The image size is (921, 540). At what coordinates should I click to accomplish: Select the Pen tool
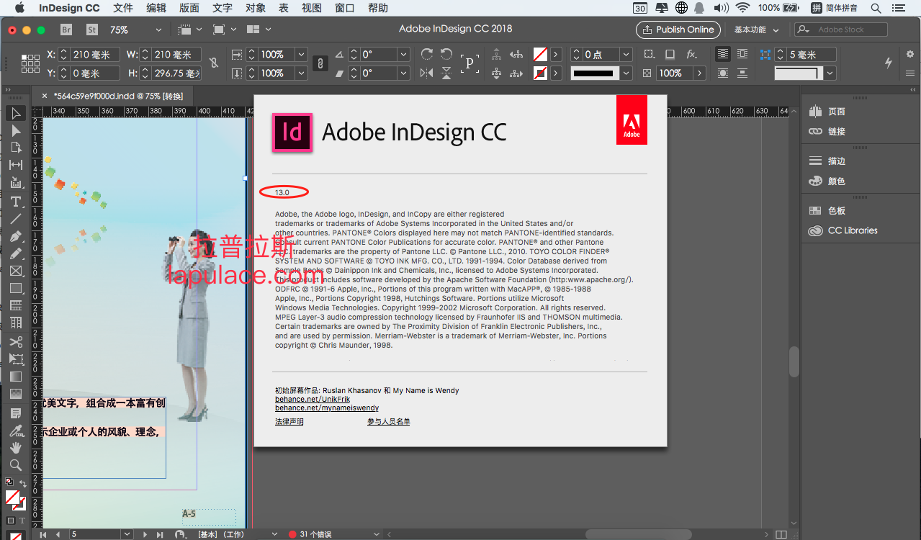16,236
